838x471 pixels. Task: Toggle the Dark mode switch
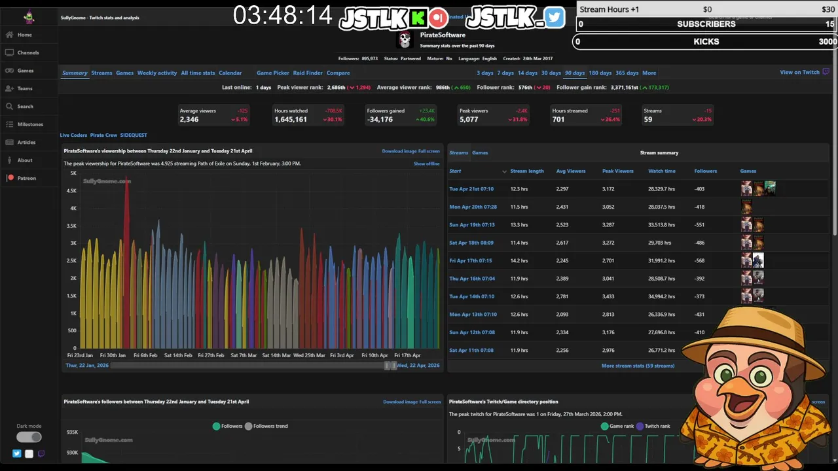point(29,437)
